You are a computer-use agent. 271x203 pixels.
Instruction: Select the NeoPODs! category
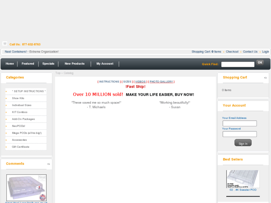click(19, 126)
